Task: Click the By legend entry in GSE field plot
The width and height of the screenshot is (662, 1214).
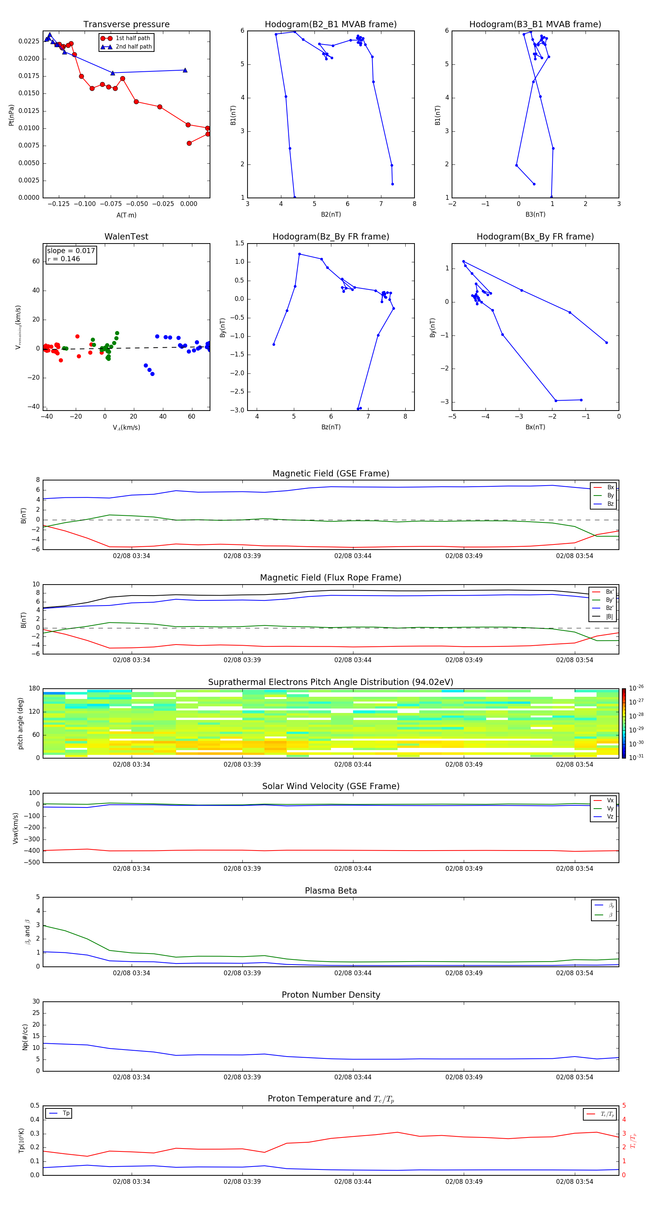Action: [x=604, y=496]
